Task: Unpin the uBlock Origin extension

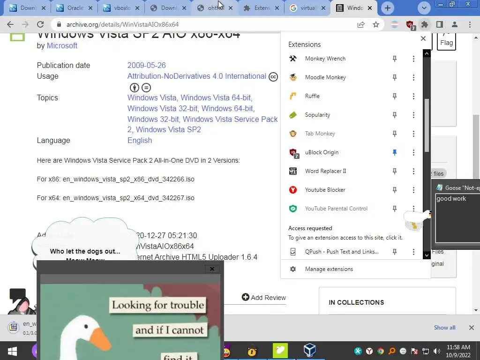Action: click(x=395, y=152)
